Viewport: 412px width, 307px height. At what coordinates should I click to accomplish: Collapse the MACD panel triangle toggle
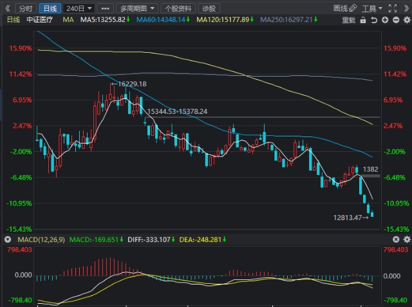(x=8, y=239)
